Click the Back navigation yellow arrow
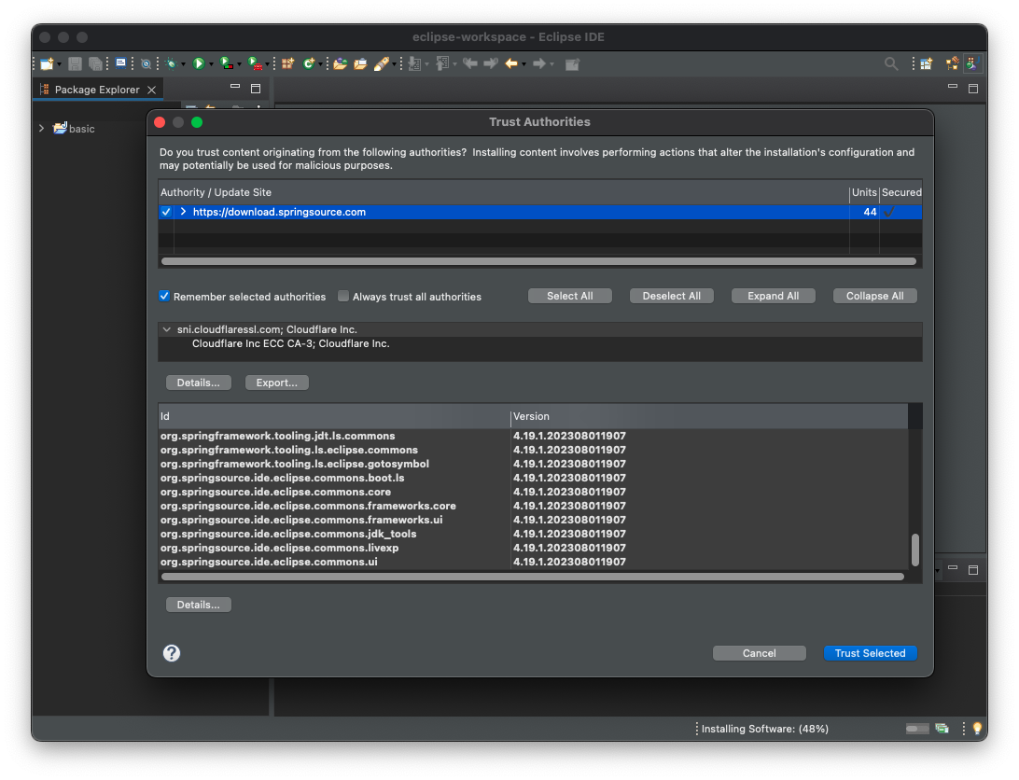 (511, 63)
